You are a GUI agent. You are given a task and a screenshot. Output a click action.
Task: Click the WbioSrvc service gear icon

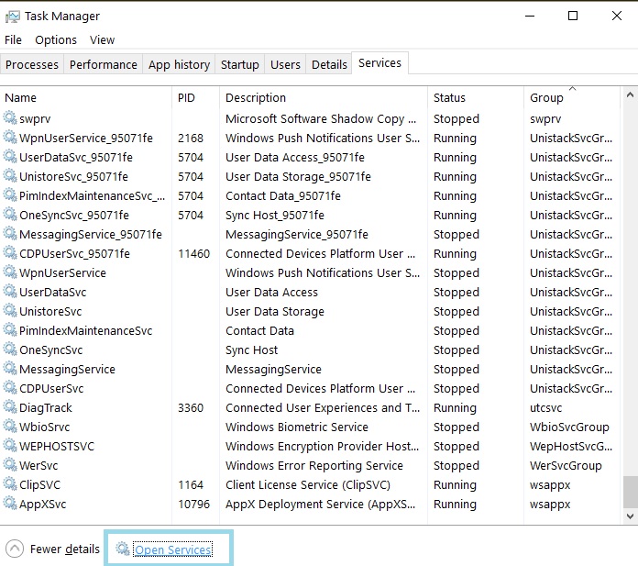(10, 427)
